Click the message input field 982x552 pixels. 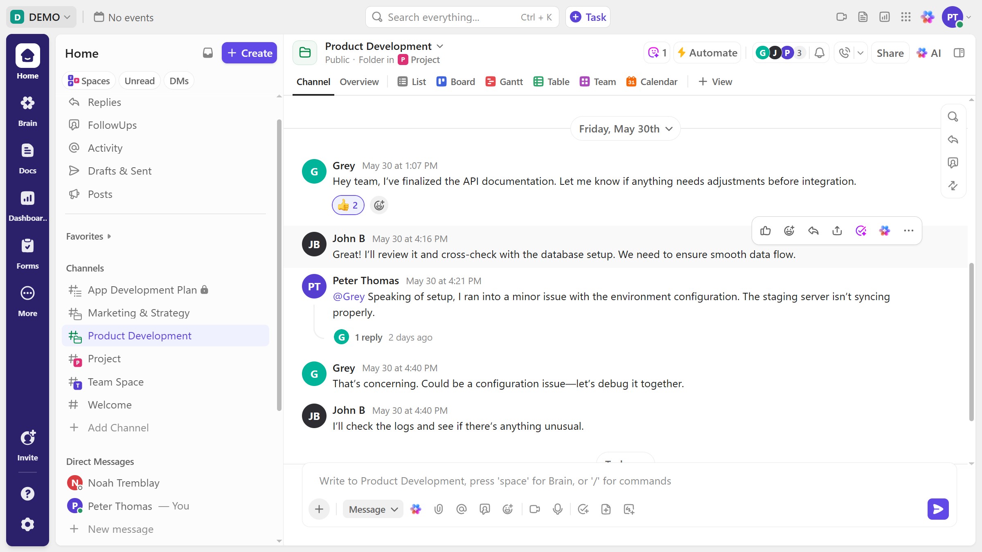click(x=629, y=481)
